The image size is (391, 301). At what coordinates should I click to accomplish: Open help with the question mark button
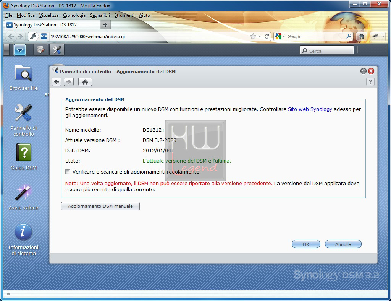point(370,82)
